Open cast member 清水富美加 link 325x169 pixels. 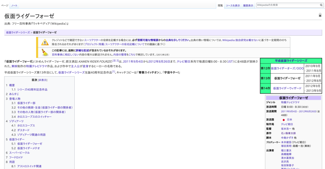click(x=288, y=158)
